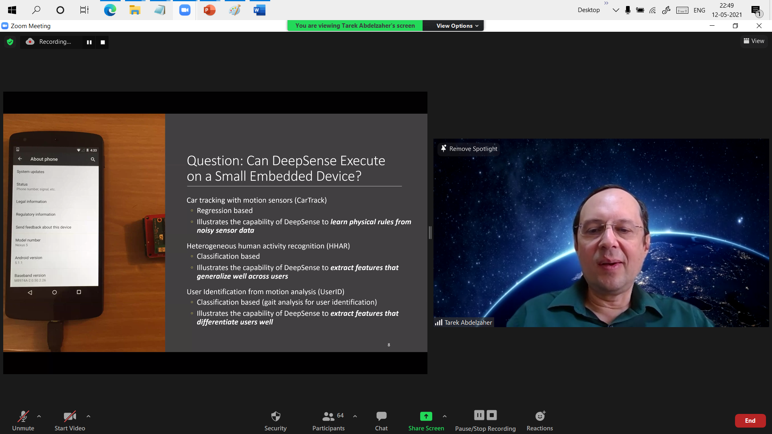Open the notification action center
This screenshot has width=772, height=434.
point(756,10)
